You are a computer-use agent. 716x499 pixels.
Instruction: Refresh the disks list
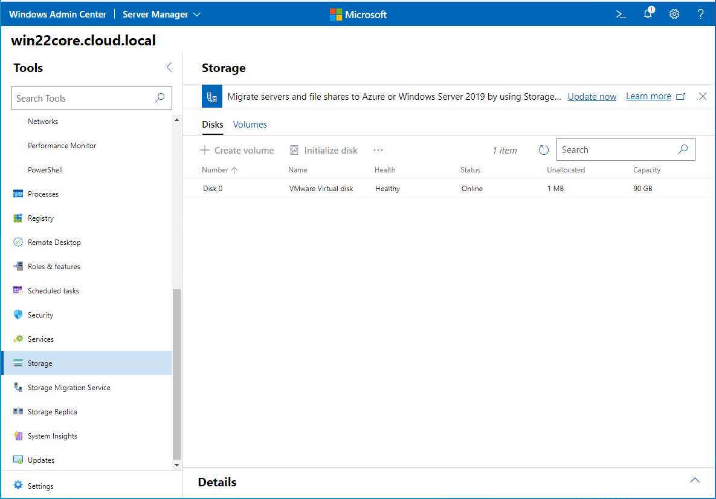pos(543,149)
